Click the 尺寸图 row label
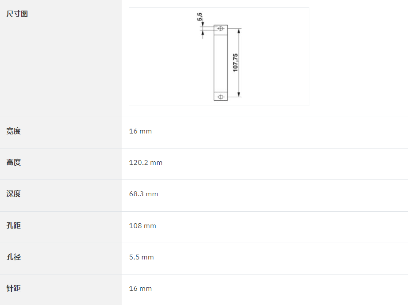The height and width of the screenshot is (305, 408). click(17, 14)
